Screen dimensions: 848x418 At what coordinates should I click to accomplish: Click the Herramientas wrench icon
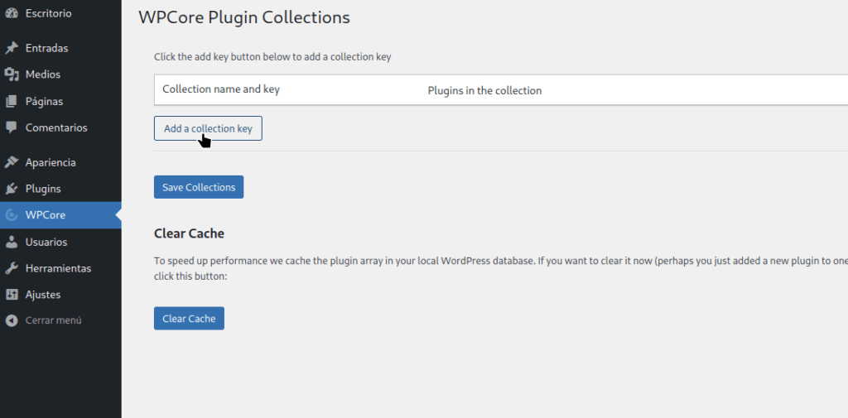tap(12, 268)
